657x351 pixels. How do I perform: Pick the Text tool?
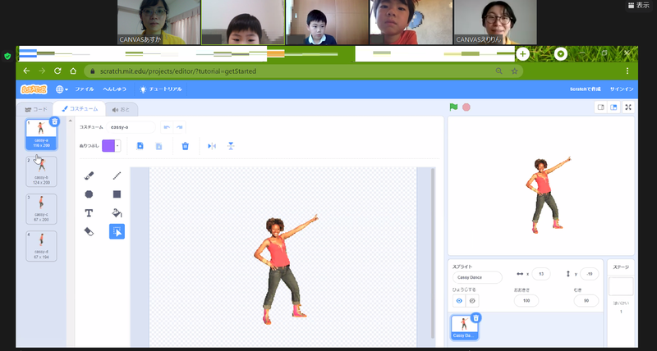90,213
